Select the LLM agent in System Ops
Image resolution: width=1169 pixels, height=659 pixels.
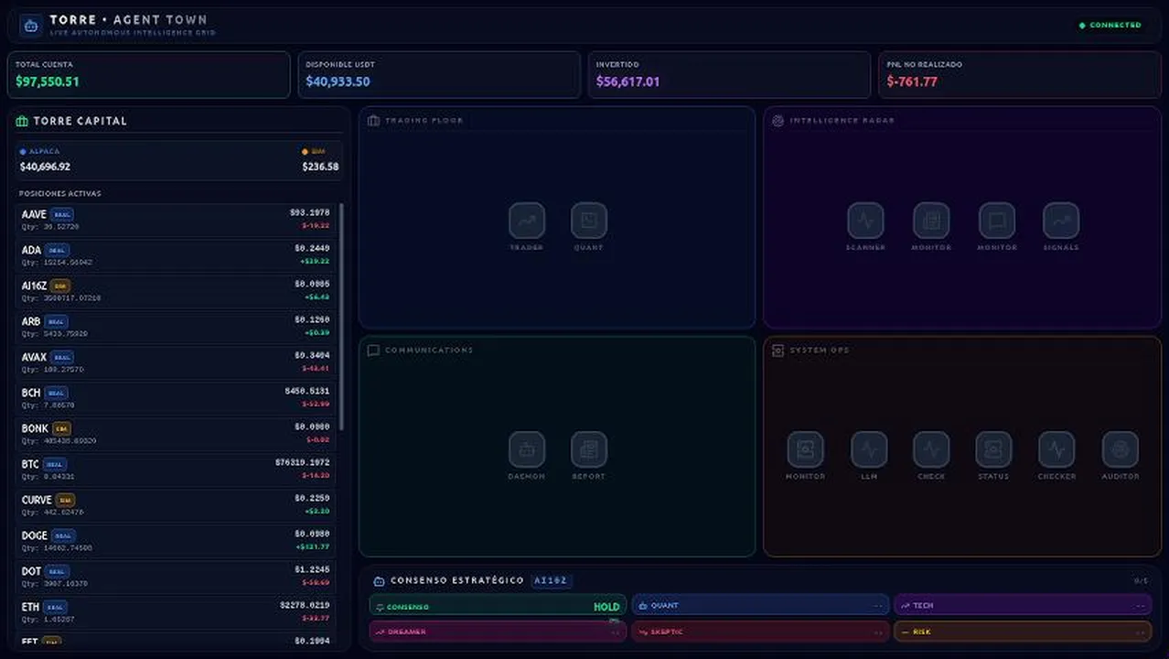869,449
